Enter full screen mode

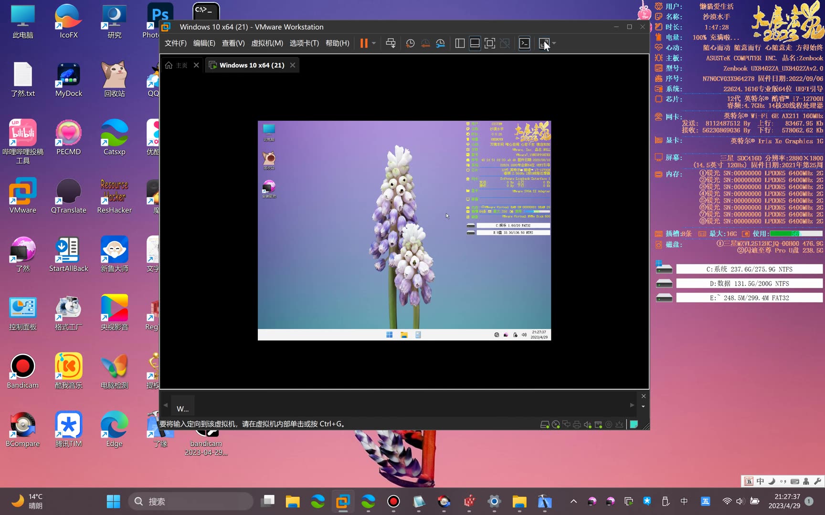(490, 43)
